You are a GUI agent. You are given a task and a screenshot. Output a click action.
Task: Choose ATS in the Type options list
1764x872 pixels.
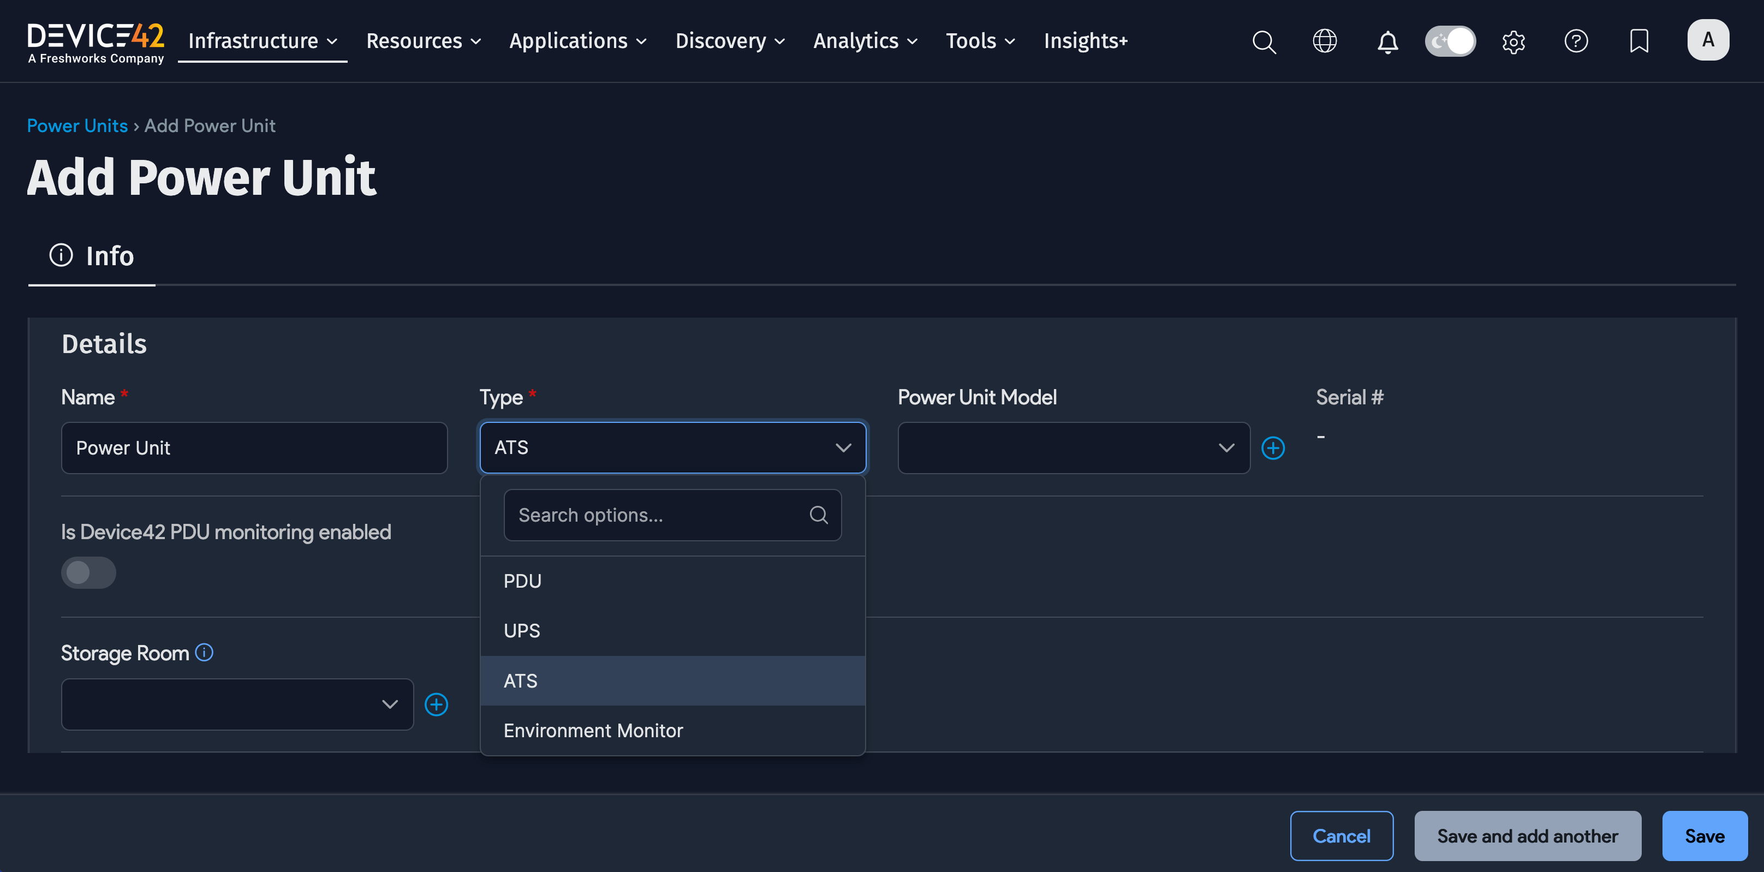(x=672, y=681)
